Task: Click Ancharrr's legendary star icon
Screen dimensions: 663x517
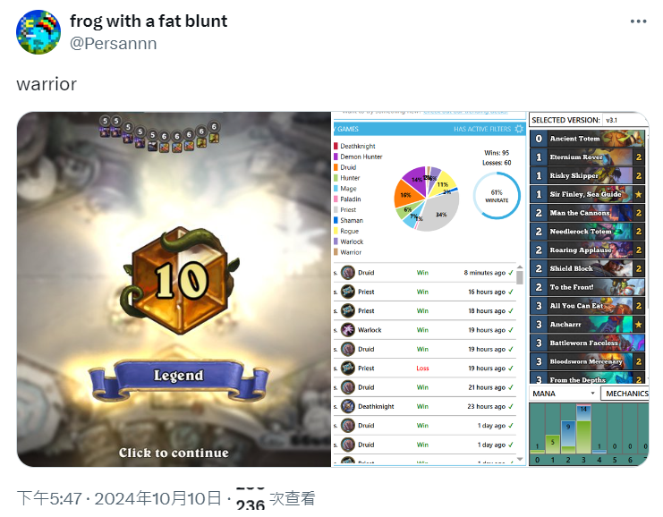Action: click(x=639, y=325)
